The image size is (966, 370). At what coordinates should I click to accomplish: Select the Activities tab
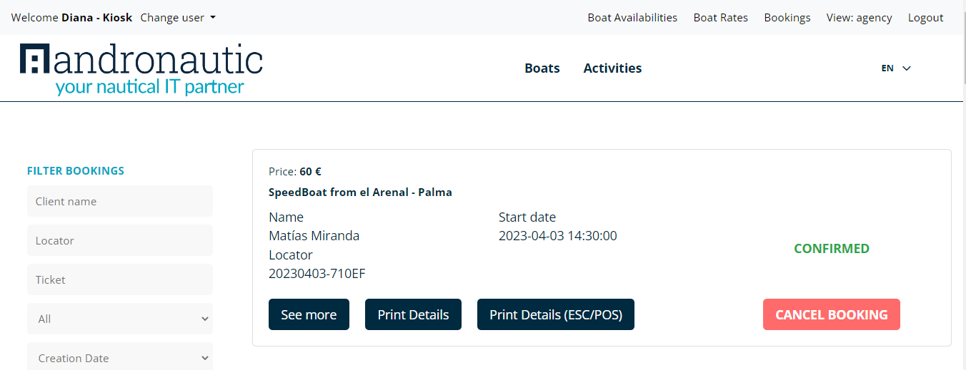pos(612,68)
